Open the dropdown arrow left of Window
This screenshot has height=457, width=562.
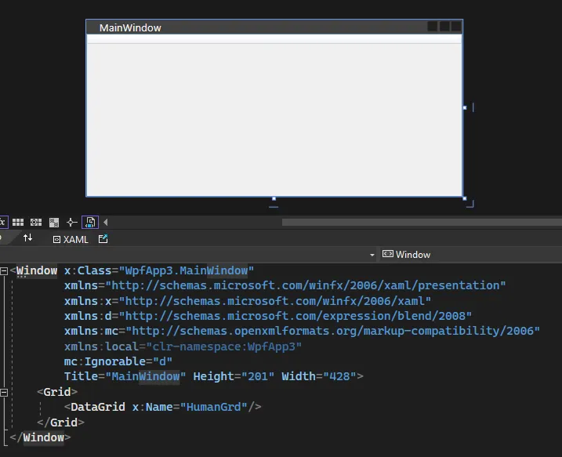372,255
